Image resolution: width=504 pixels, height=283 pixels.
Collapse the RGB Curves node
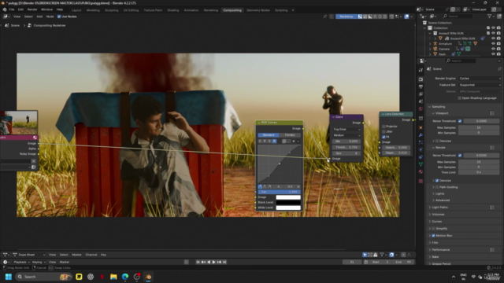coord(259,123)
